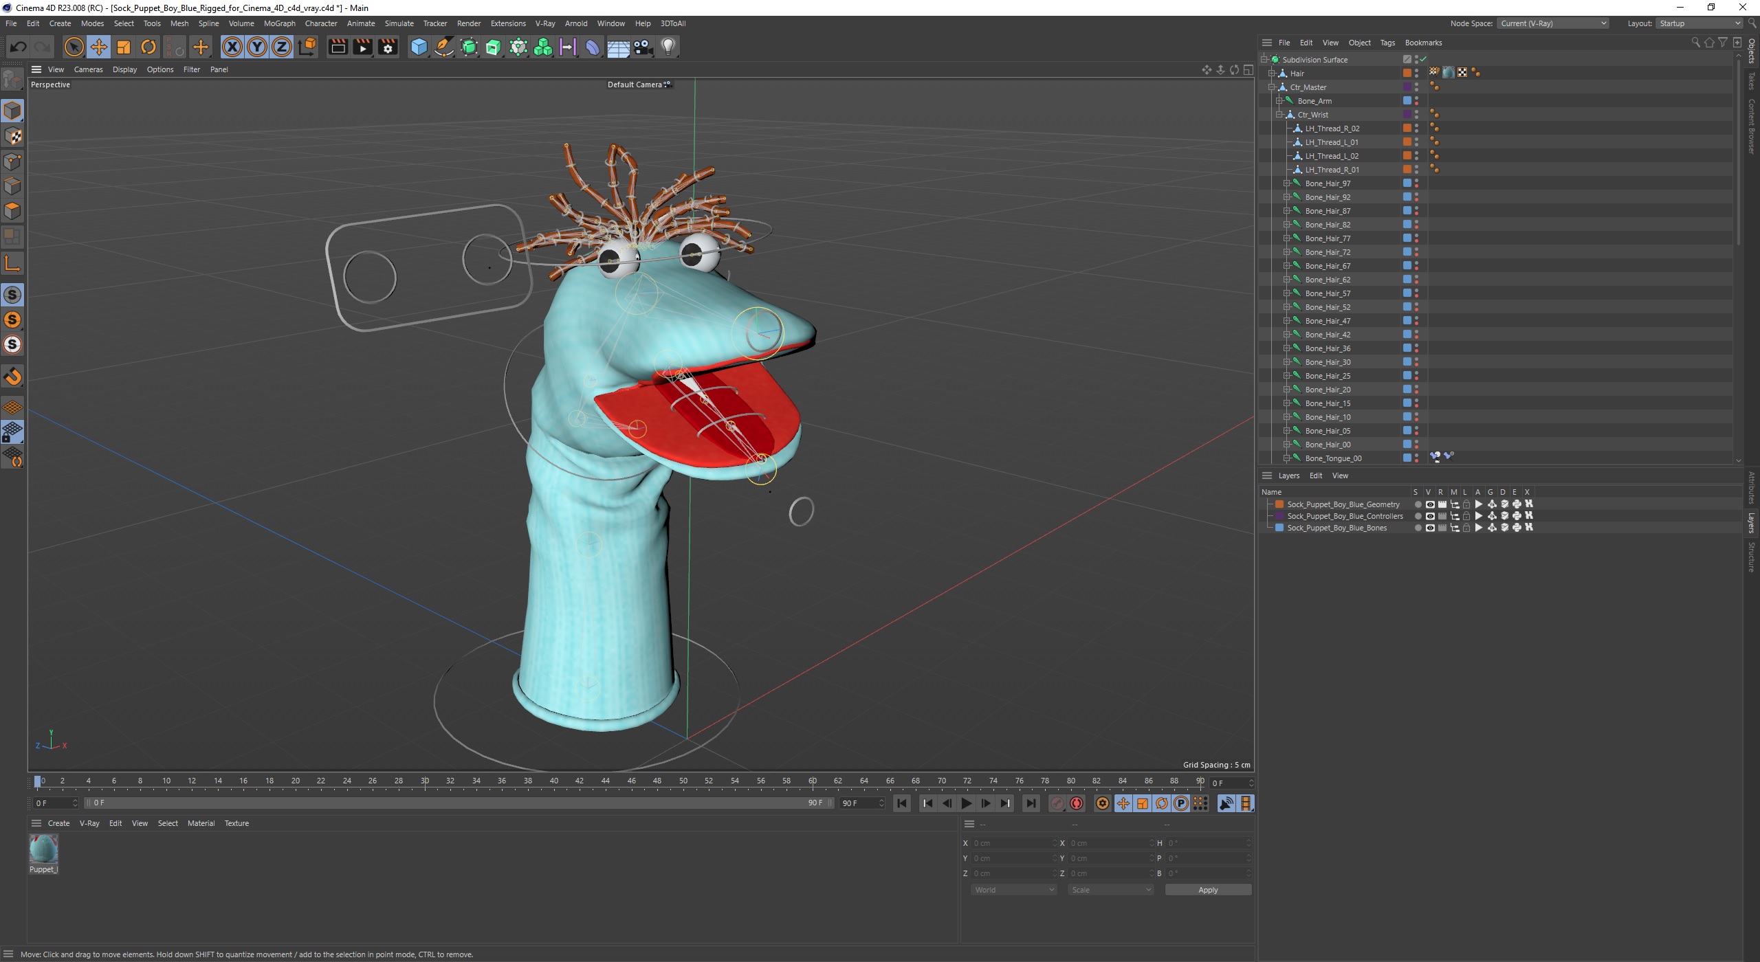Activate the Move tool in top toolbar
1760x962 pixels.
click(99, 47)
